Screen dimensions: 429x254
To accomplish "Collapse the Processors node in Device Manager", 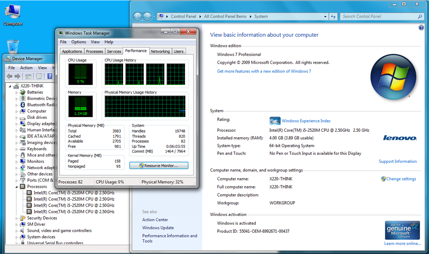I will coord(16,187).
